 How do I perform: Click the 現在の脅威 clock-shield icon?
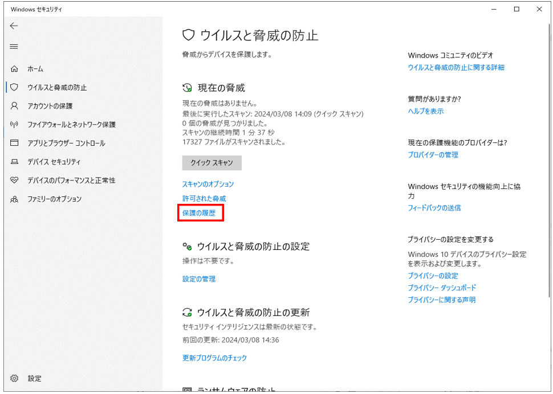[x=187, y=88]
